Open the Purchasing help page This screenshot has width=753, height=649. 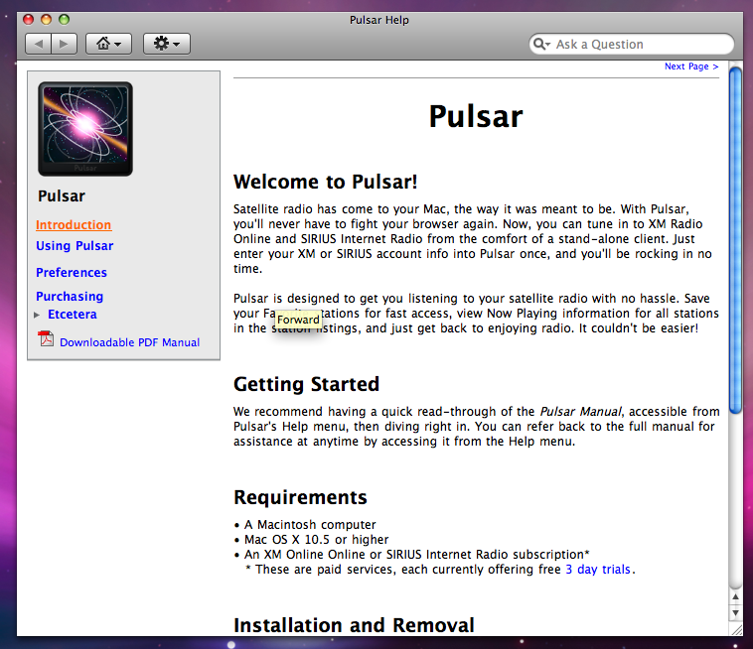pyautogui.click(x=70, y=297)
